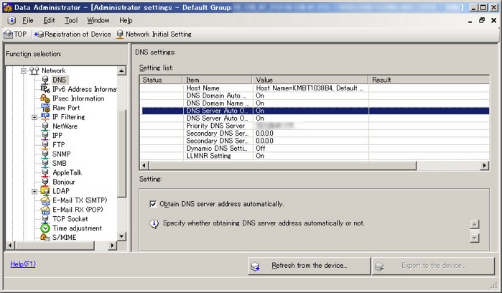502x293 pixels.
Task: Select the Priority DNS Server row
Action: (315, 126)
